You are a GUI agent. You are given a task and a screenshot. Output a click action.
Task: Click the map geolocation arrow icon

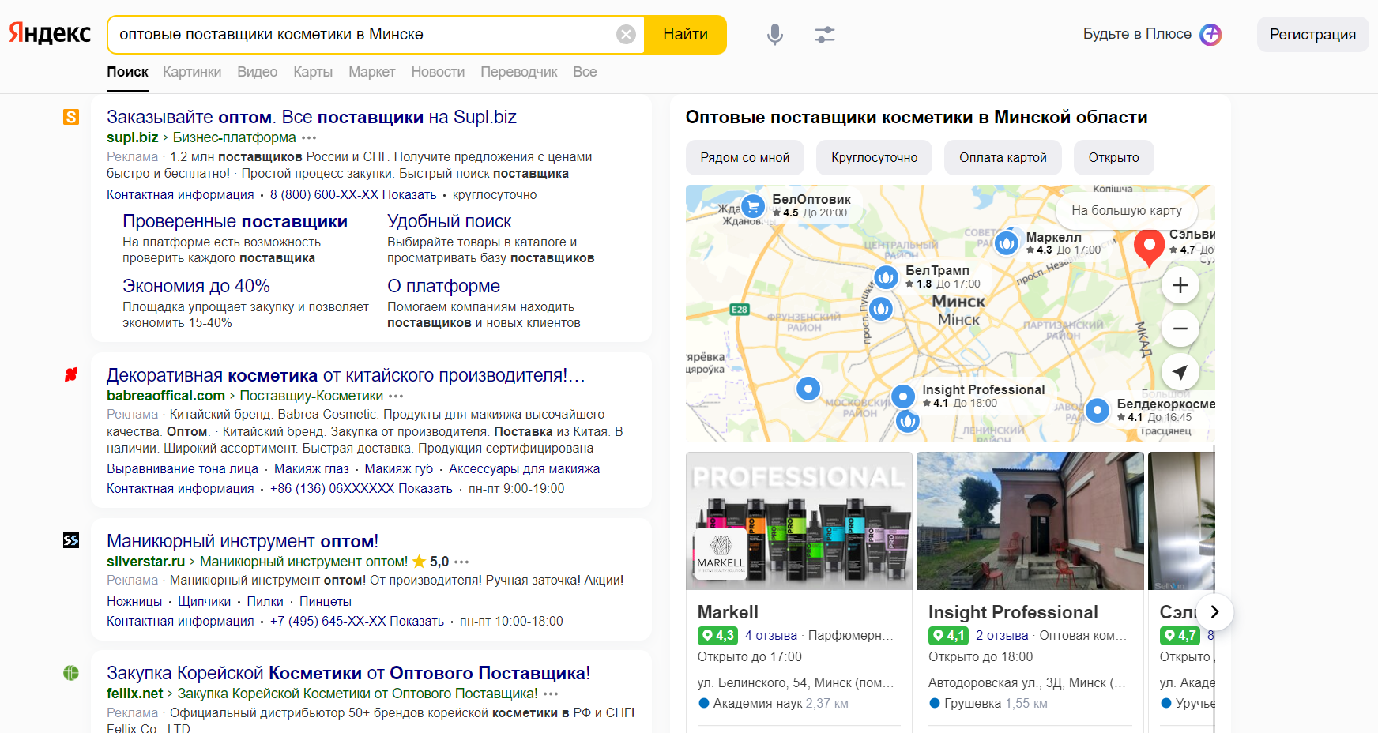1180,372
